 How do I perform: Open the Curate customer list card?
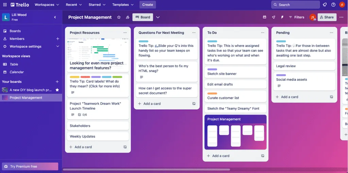click(x=236, y=96)
